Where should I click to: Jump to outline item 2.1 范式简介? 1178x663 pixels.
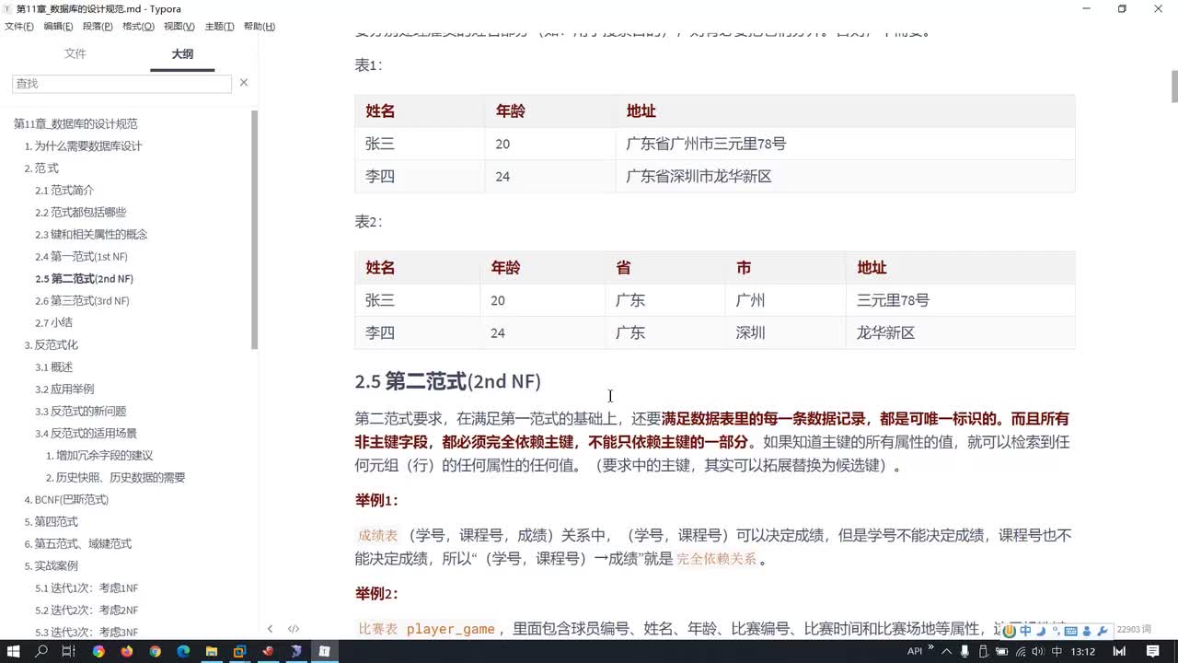pos(64,190)
